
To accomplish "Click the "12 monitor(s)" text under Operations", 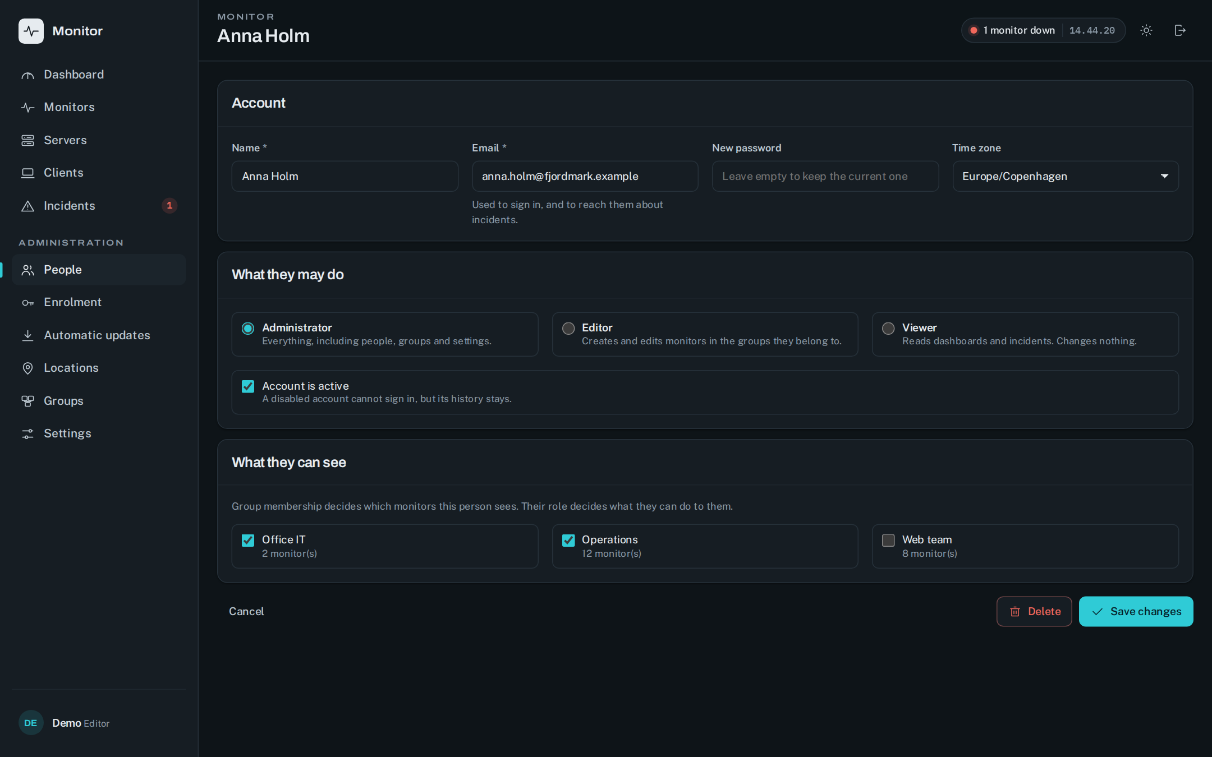I will point(612,553).
